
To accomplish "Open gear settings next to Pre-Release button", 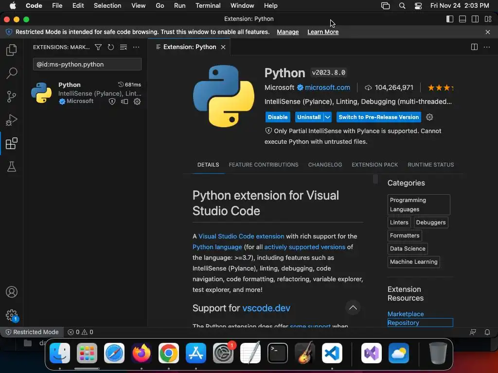I will pos(429,117).
